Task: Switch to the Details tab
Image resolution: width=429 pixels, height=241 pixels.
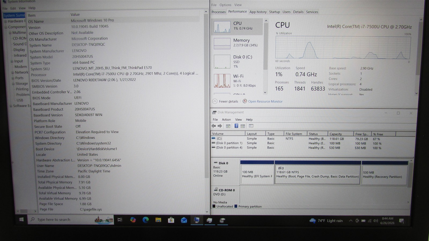Action: (x=298, y=12)
